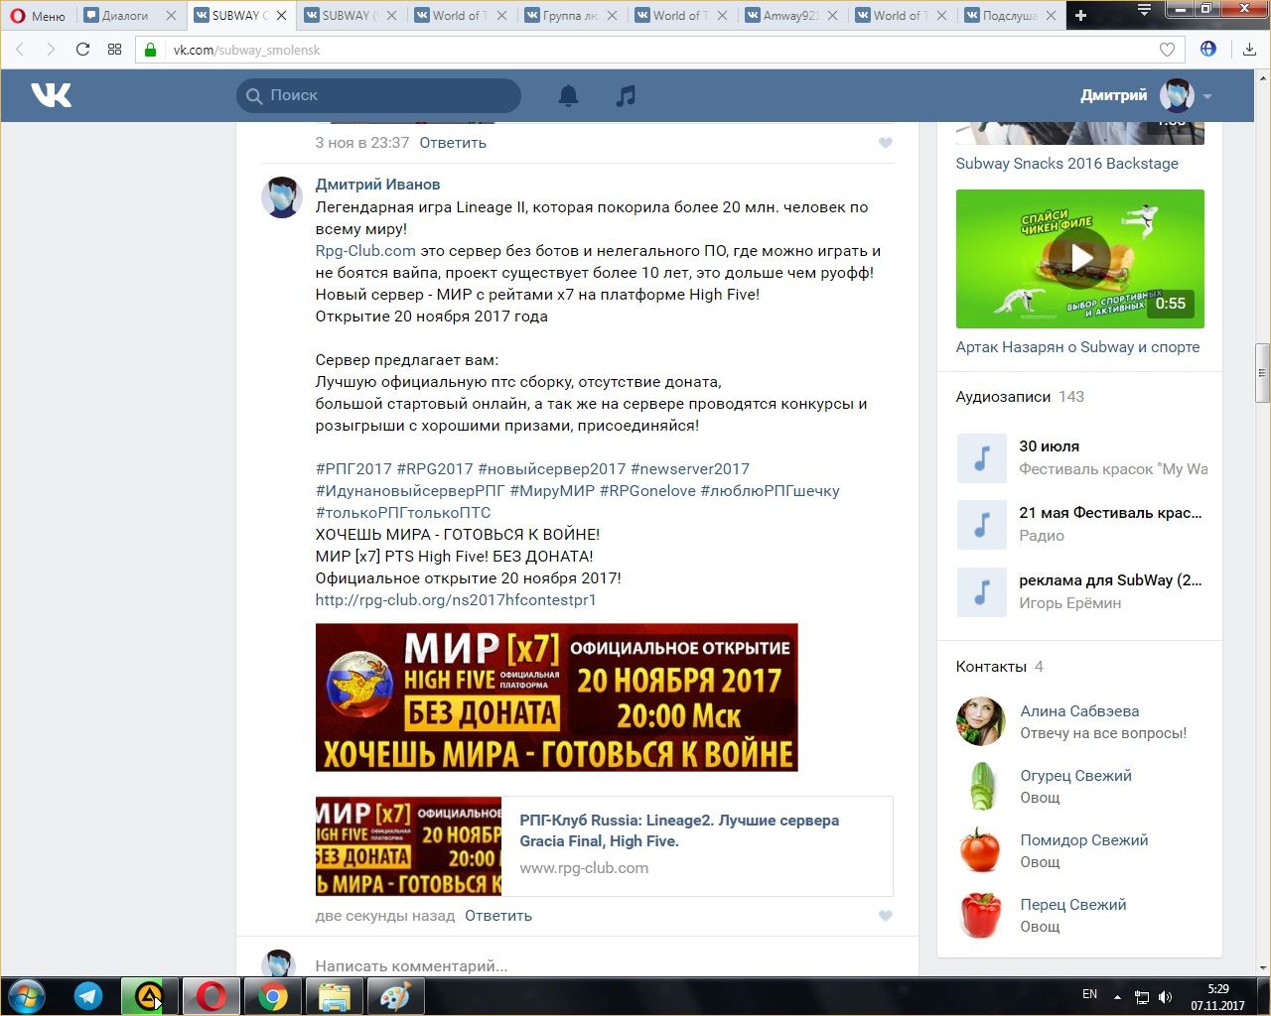Open a new tab with plus button
The height and width of the screenshot is (1016, 1271).
click(1080, 15)
